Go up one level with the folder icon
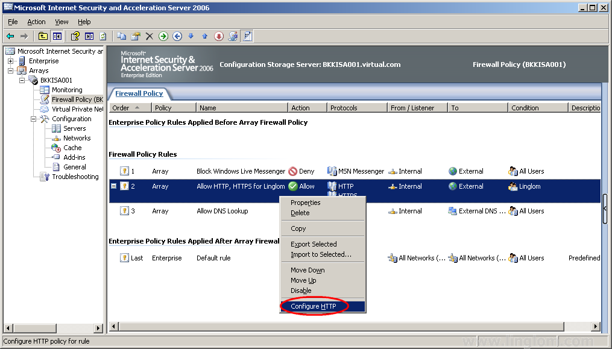 (43, 36)
